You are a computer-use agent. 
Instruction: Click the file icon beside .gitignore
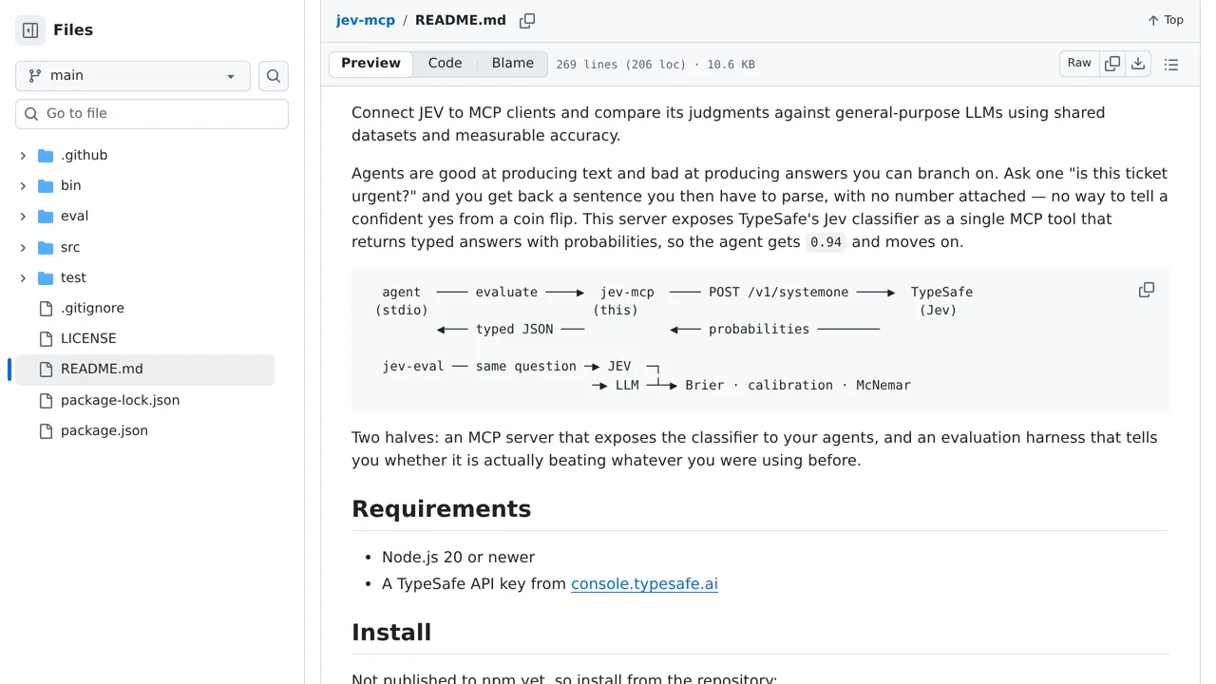pos(46,309)
